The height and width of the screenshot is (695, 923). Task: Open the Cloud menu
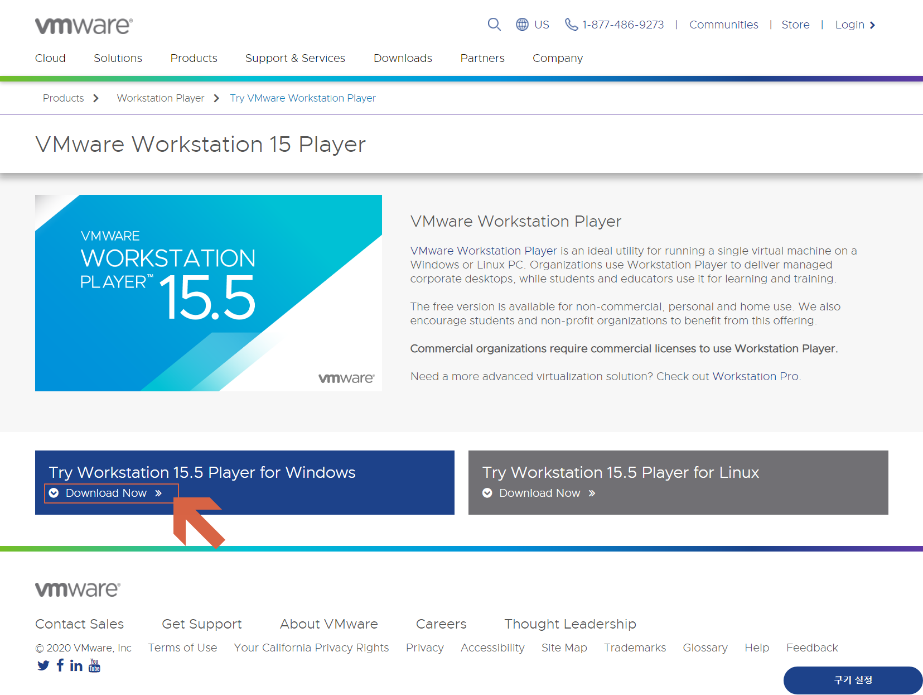point(50,58)
